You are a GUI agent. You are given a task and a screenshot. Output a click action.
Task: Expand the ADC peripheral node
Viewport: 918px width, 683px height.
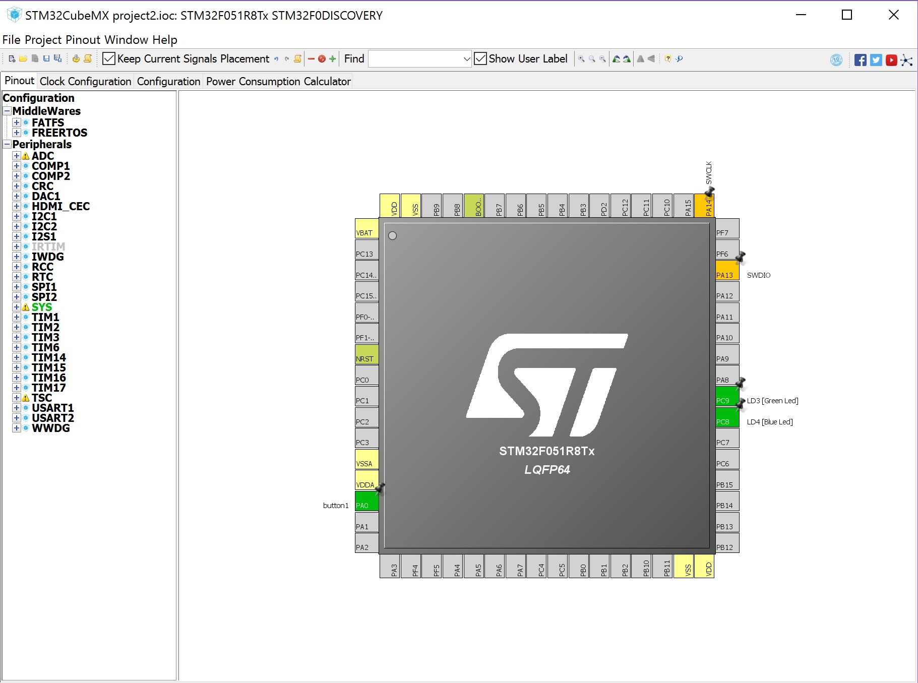point(17,156)
